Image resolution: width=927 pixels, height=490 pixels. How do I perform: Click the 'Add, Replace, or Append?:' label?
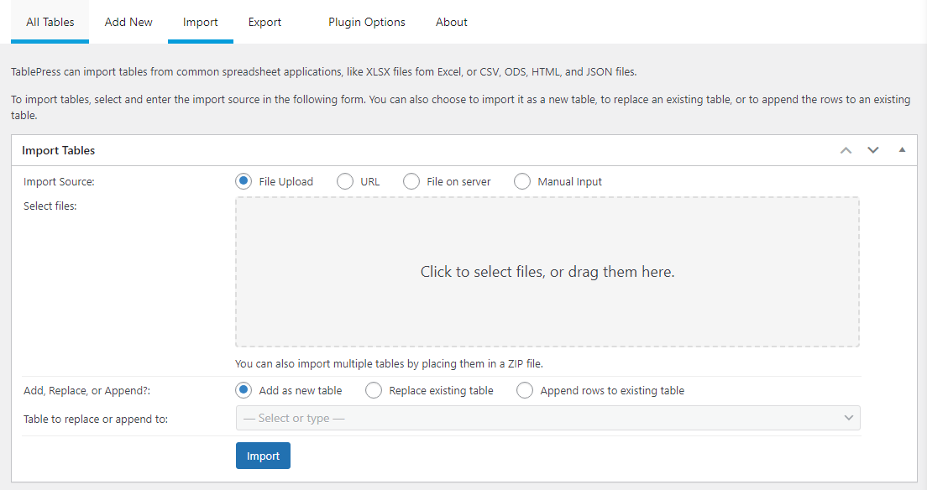87,391
